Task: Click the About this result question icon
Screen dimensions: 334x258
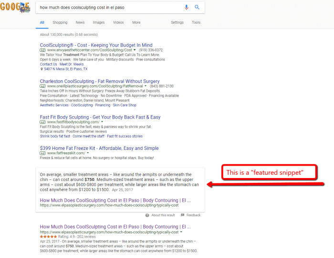Action: click(147, 215)
